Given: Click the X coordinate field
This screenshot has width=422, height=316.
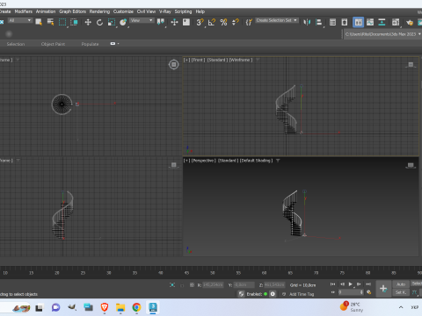Looking at the screenshot, I should click(x=213, y=284).
